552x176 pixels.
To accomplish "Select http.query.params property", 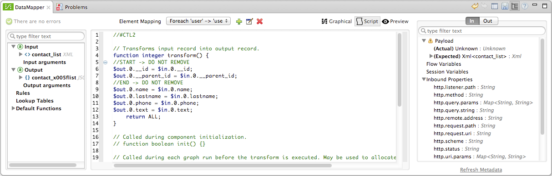I will pos(483,103).
